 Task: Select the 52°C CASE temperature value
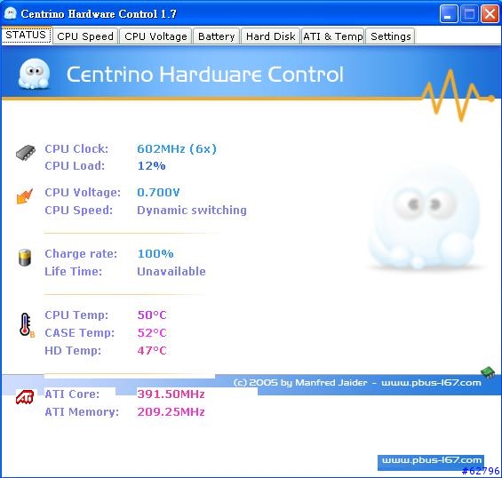coord(152,333)
